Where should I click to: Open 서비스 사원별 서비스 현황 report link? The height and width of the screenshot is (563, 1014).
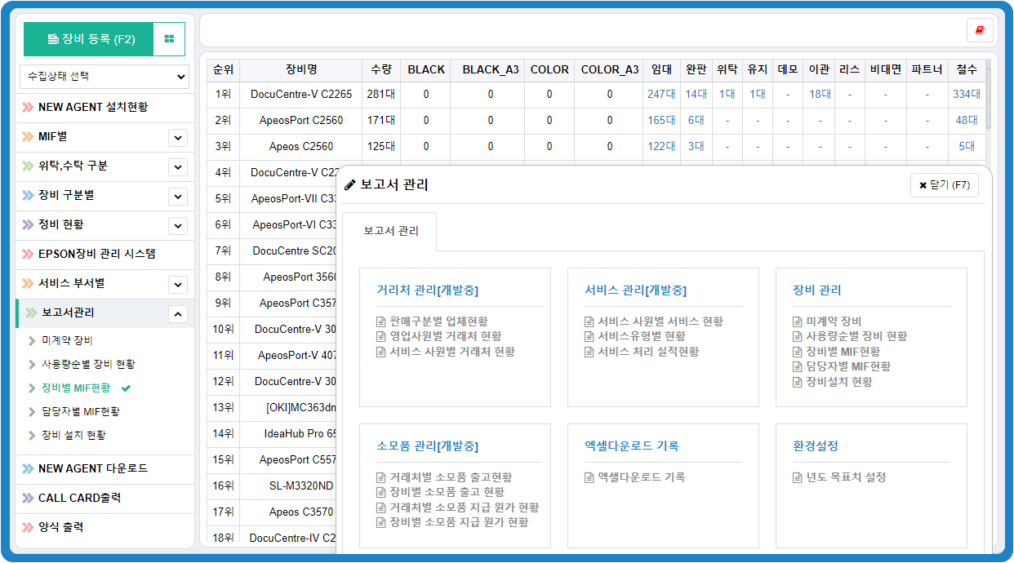[x=660, y=321]
